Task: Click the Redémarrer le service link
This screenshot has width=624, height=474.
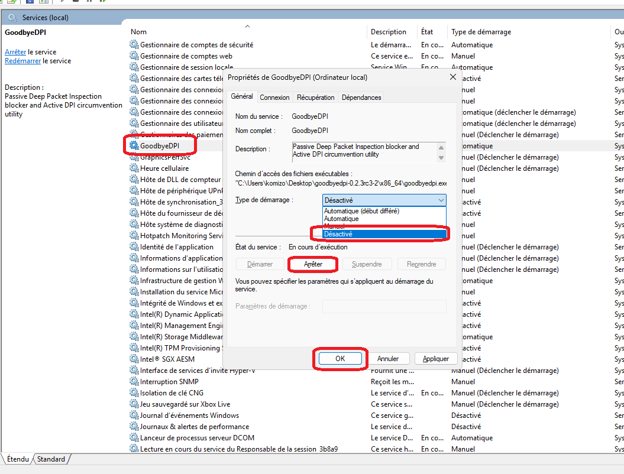Action: (x=24, y=61)
